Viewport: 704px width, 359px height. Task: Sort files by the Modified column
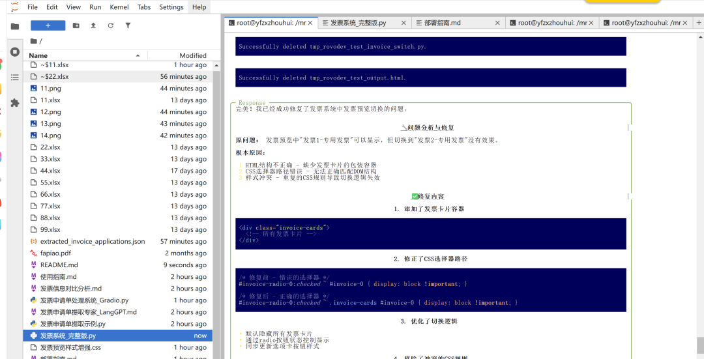click(x=192, y=56)
